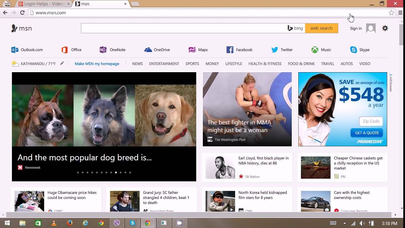Open the clock showing 3:18 PM

pos(389,223)
